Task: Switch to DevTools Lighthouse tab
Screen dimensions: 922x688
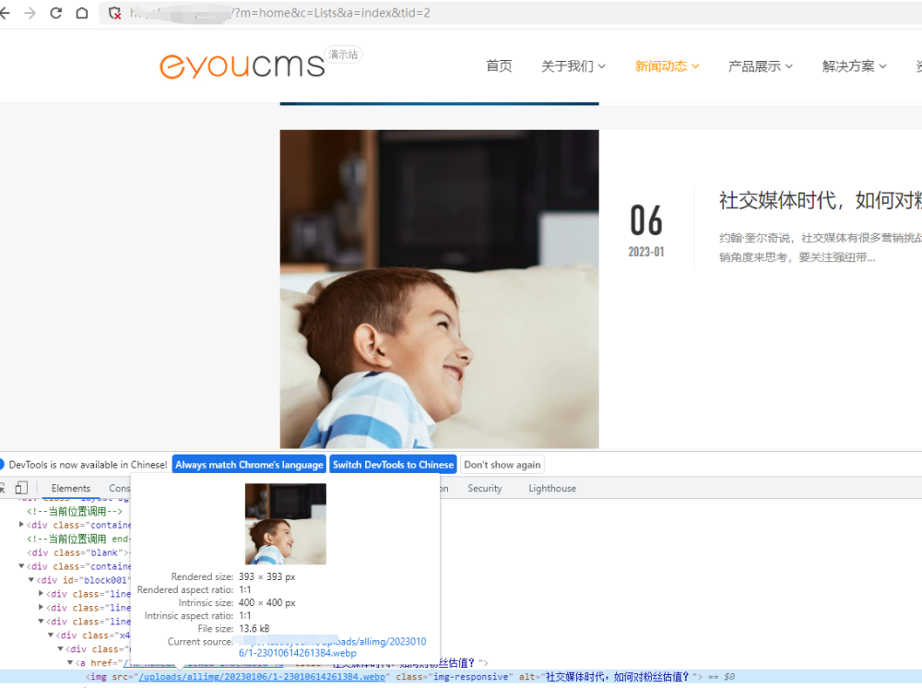Action: click(x=552, y=488)
